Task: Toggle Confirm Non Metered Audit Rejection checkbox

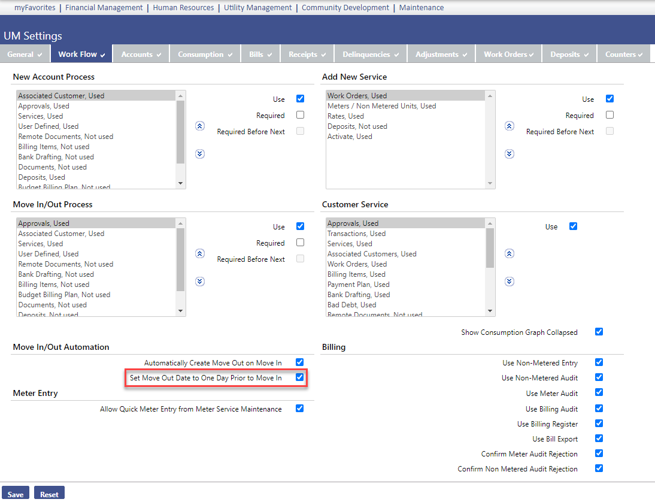Action: tap(599, 468)
